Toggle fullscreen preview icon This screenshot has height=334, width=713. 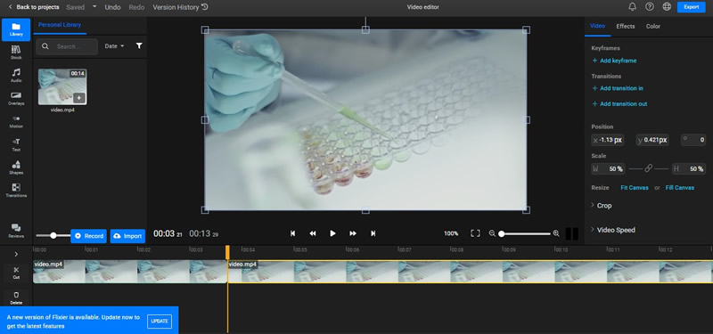(475, 233)
